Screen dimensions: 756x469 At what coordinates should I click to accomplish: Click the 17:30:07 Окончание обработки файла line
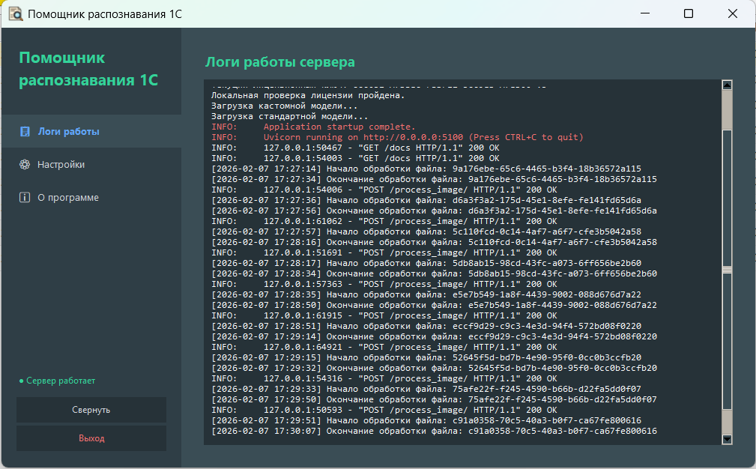click(434, 431)
